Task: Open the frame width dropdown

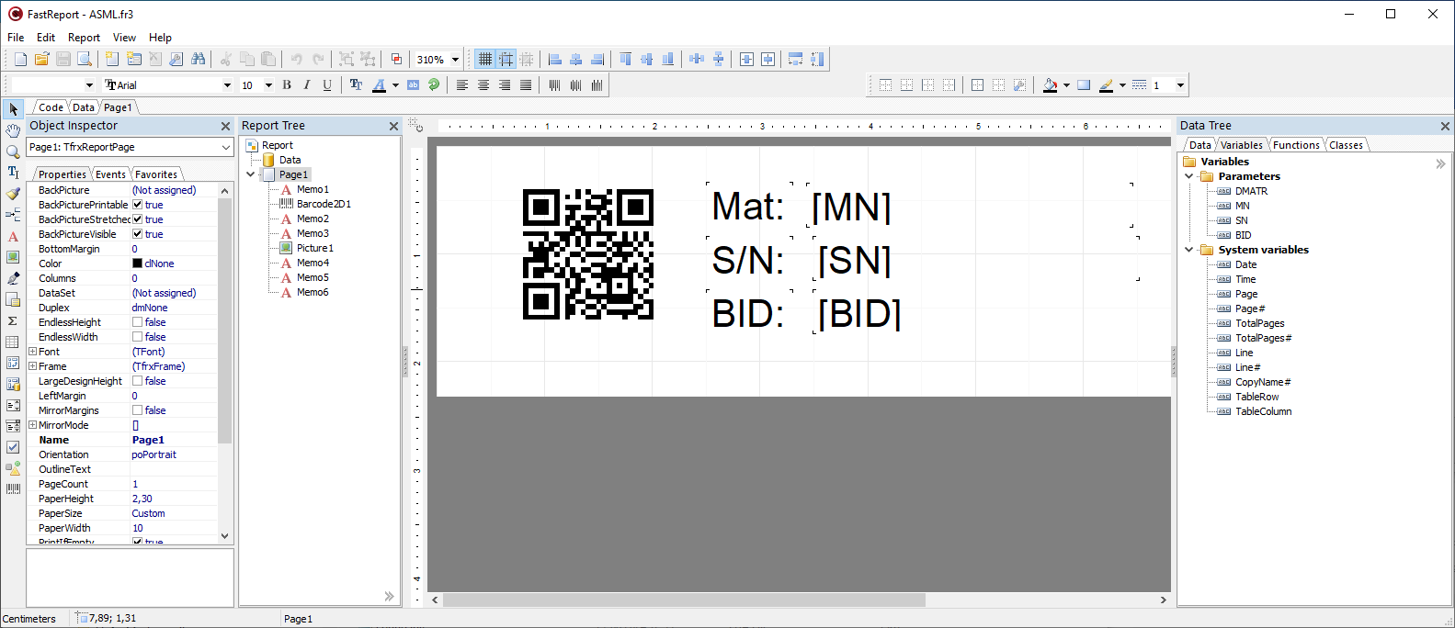Action: pos(1180,85)
